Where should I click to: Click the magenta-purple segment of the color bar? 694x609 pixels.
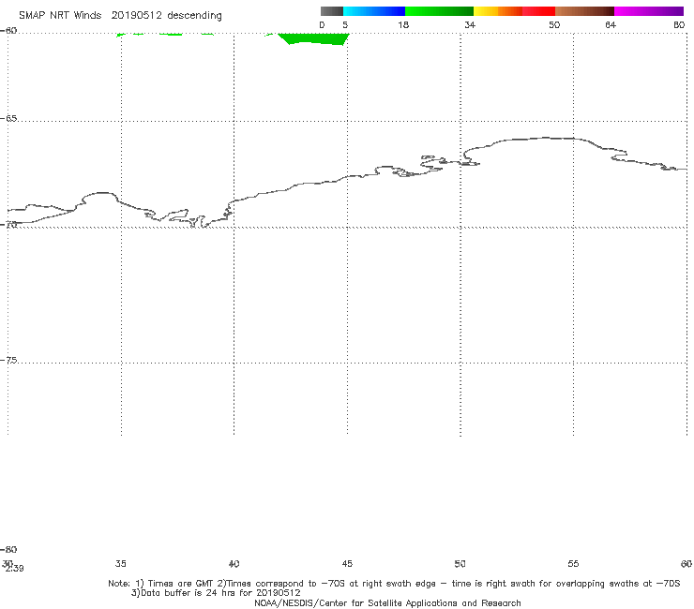(649, 11)
